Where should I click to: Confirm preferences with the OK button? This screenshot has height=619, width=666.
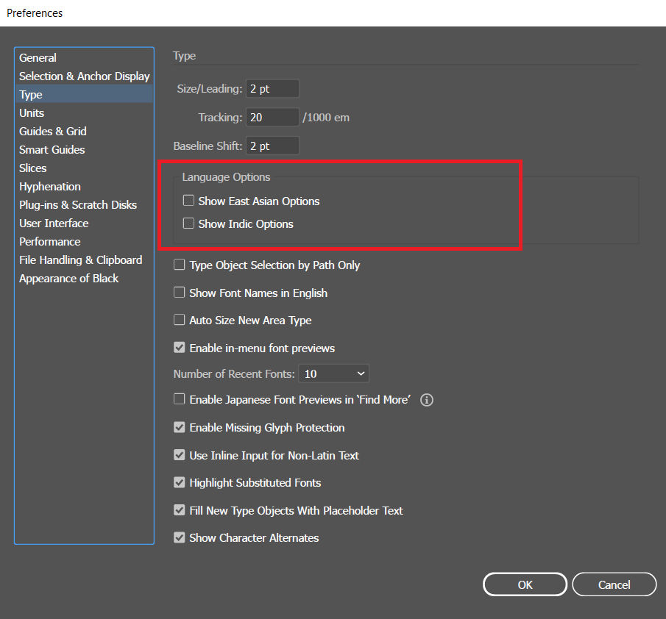coord(524,584)
